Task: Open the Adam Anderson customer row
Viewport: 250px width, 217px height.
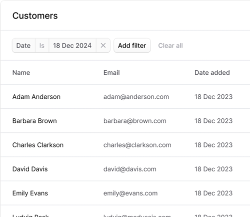Action: pyautogui.click(x=125, y=97)
